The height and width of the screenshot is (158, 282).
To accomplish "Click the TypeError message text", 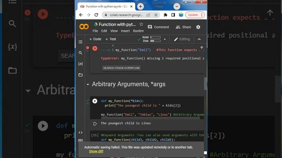I will (152, 58).
